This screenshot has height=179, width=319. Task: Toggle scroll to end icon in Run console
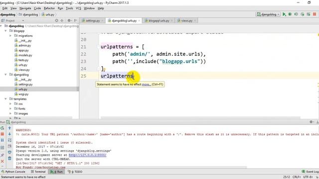pos(9,146)
